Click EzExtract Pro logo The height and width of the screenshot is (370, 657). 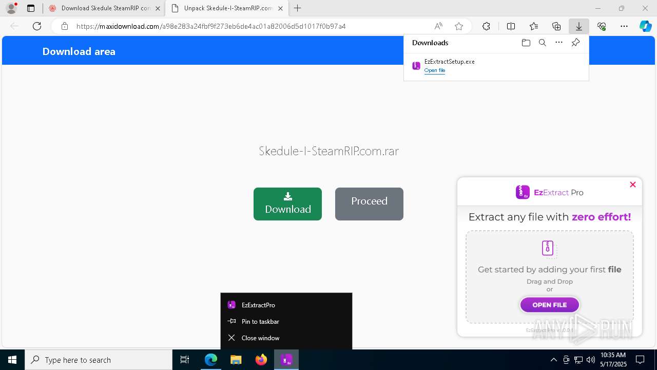tap(550, 192)
